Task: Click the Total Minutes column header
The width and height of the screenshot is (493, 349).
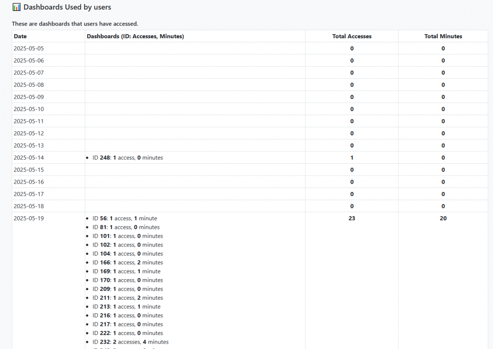Action: 443,36
